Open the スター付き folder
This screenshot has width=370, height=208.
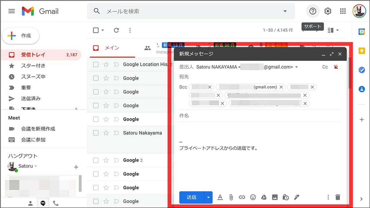point(33,66)
